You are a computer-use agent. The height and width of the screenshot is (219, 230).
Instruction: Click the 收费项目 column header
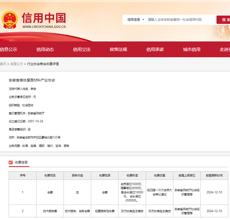pos(50,176)
